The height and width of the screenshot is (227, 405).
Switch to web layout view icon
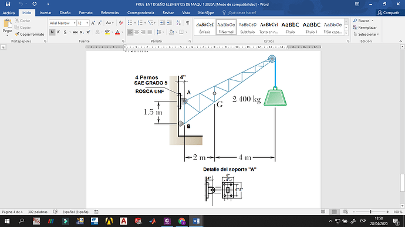[346, 212]
